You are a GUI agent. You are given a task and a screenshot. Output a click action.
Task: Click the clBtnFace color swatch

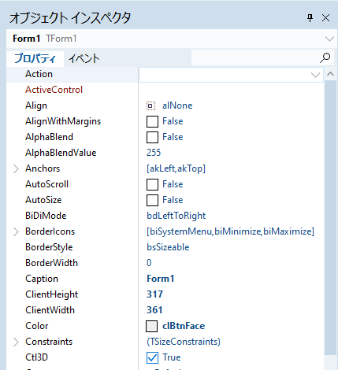pyautogui.click(x=151, y=326)
